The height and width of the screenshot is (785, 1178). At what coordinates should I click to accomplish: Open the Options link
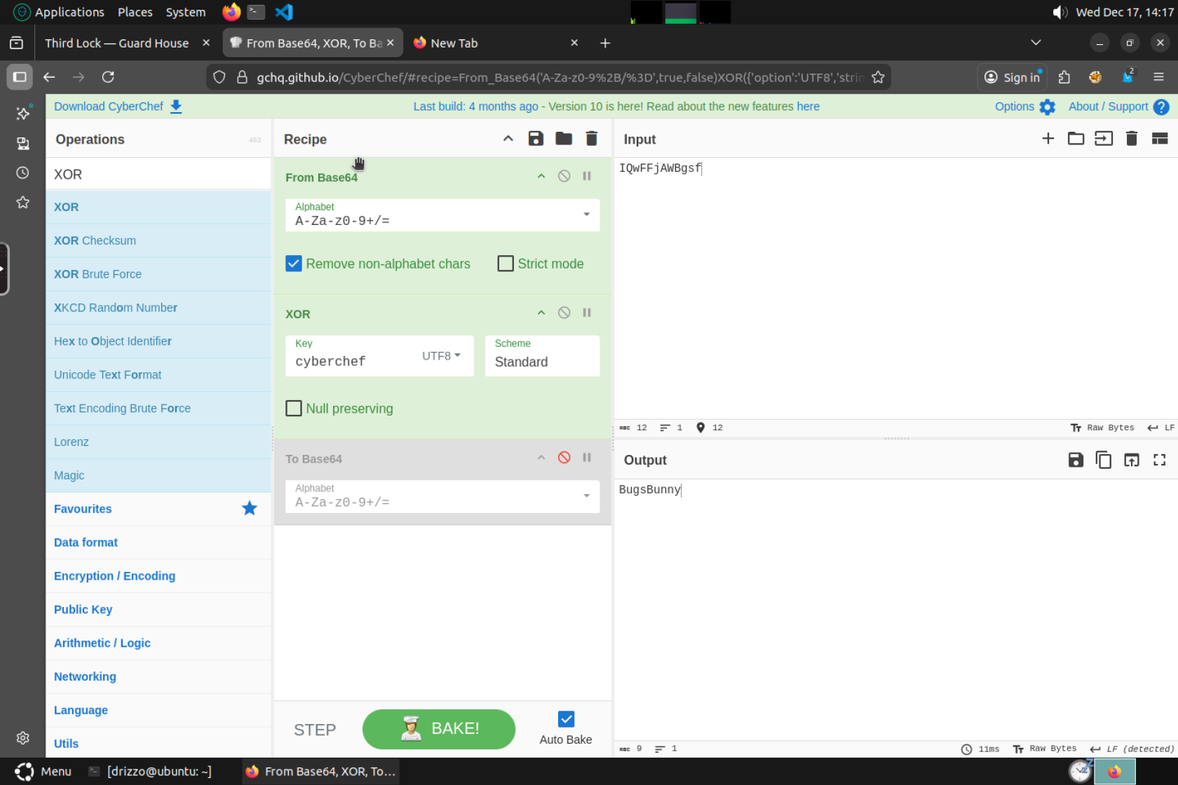(x=1014, y=107)
